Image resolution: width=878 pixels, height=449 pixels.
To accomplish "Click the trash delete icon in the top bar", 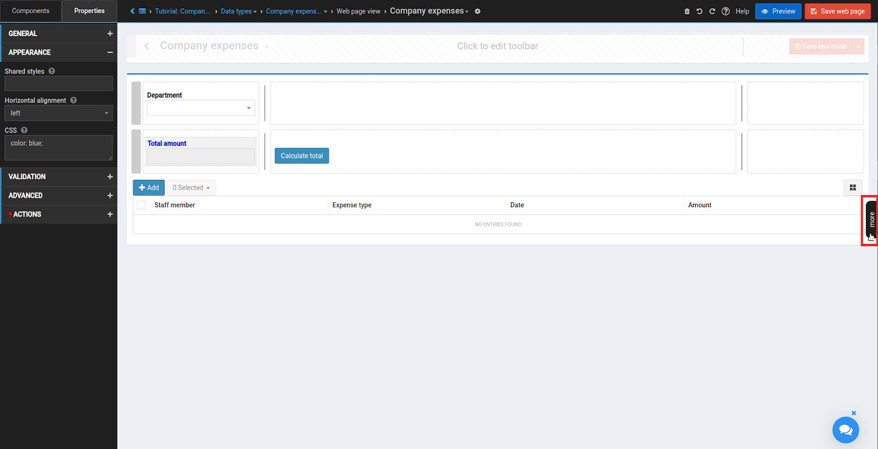I will tap(687, 11).
